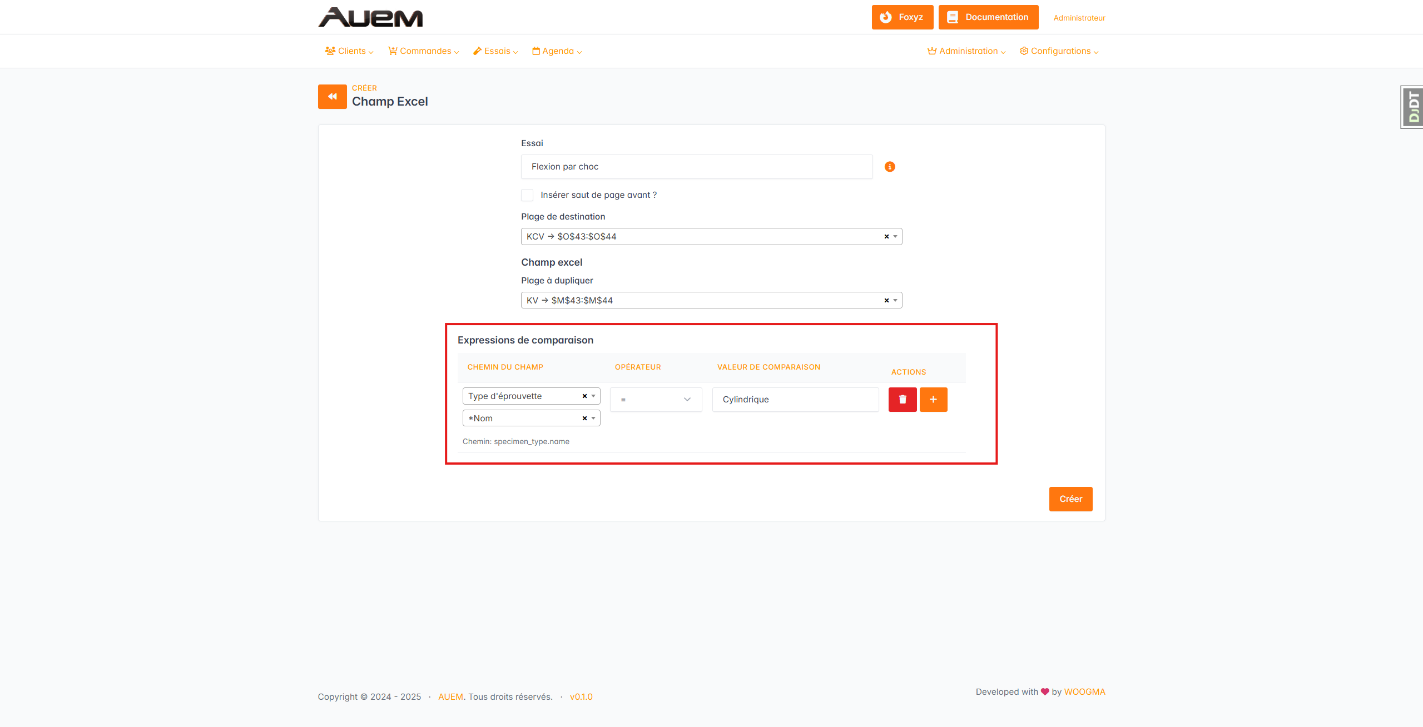1423x727 pixels.
Task: Expand the Plage à dupliquer dropdown
Action: click(x=895, y=301)
